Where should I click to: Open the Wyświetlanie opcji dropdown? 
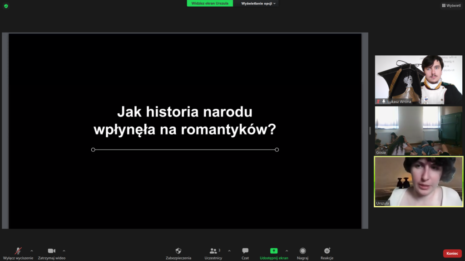pos(258,3)
